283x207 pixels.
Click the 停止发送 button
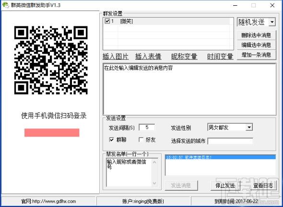pyautogui.click(x=225, y=185)
